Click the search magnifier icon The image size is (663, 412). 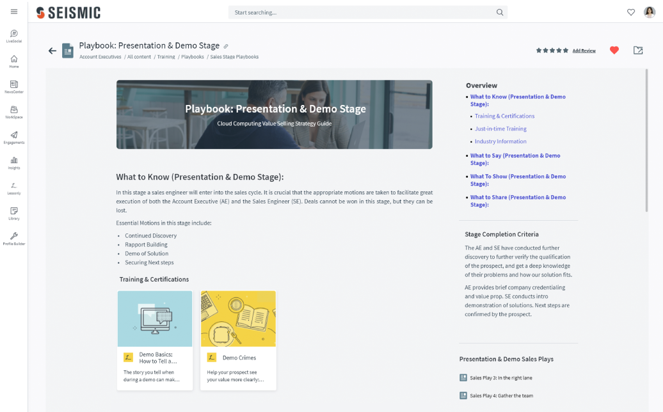pyautogui.click(x=500, y=12)
